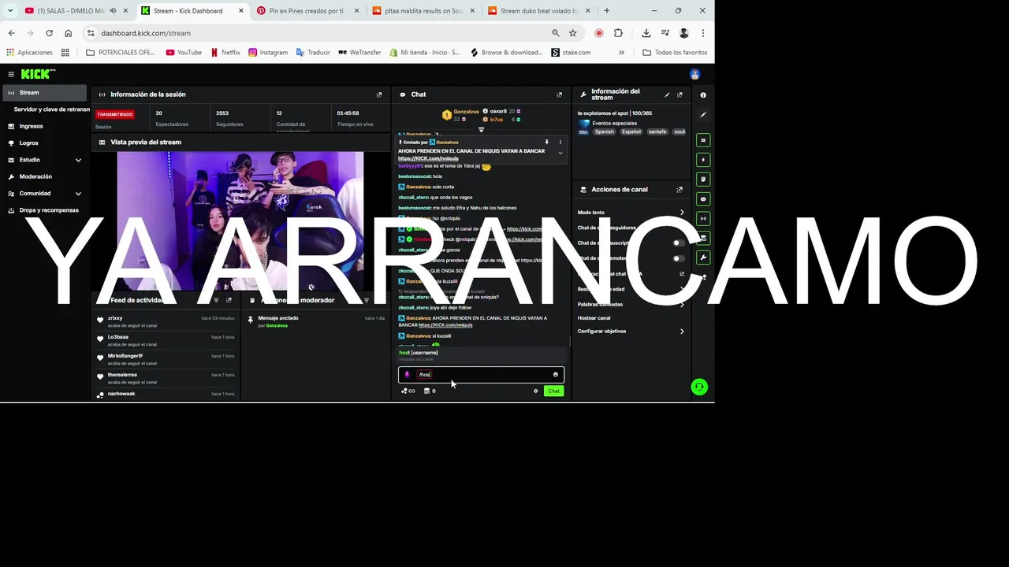Click Hostear canal action
The width and height of the screenshot is (1009, 567).
594,318
